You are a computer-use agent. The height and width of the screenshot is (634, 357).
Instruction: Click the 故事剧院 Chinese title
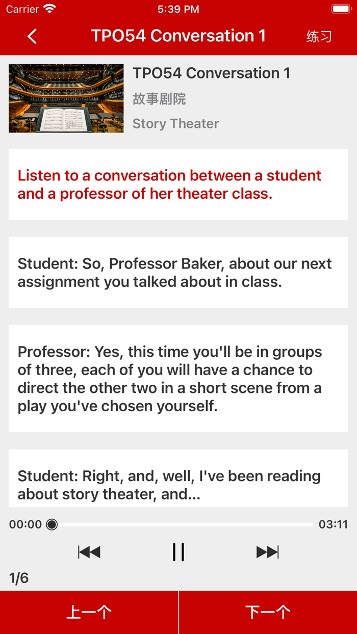(159, 99)
